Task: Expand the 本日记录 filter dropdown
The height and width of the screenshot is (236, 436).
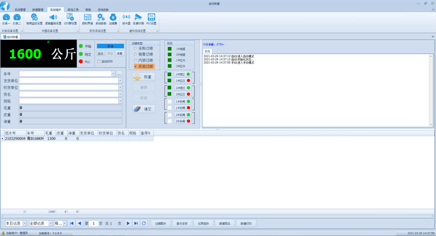Action: (24, 223)
